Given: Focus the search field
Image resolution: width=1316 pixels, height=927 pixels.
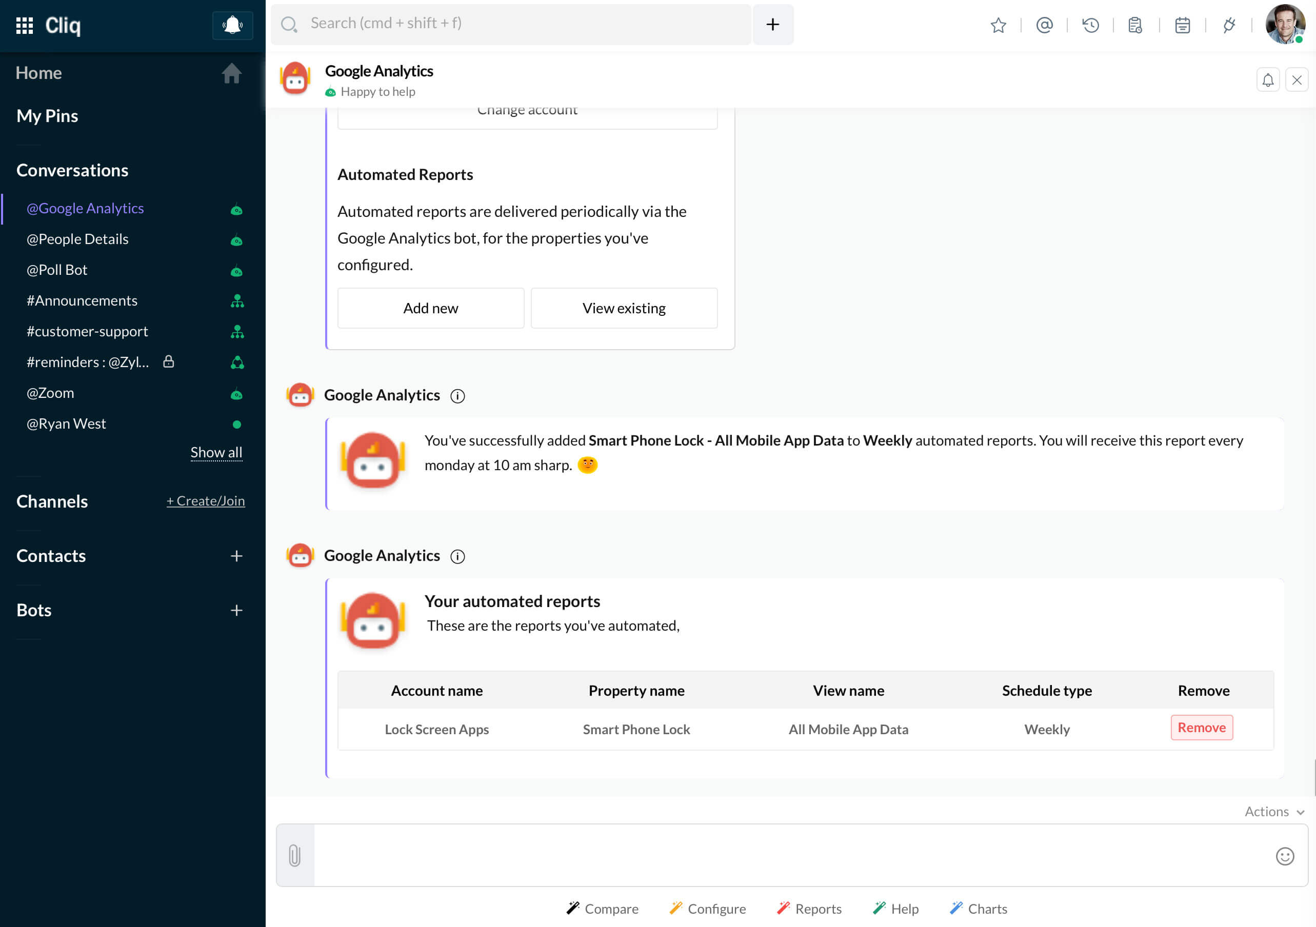Looking at the screenshot, I should point(511,24).
